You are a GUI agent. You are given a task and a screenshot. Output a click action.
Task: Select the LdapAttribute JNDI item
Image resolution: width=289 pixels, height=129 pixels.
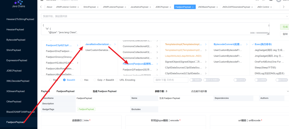(183, 56)
